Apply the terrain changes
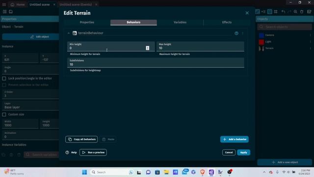 tap(243, 152)
